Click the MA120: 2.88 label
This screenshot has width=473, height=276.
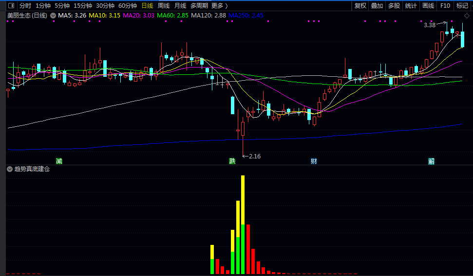point(208,16)
